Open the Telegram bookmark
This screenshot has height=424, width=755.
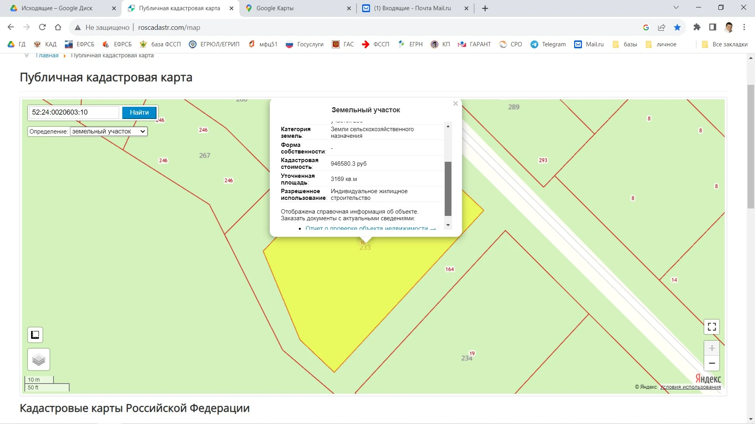click(x=548, y=44)
